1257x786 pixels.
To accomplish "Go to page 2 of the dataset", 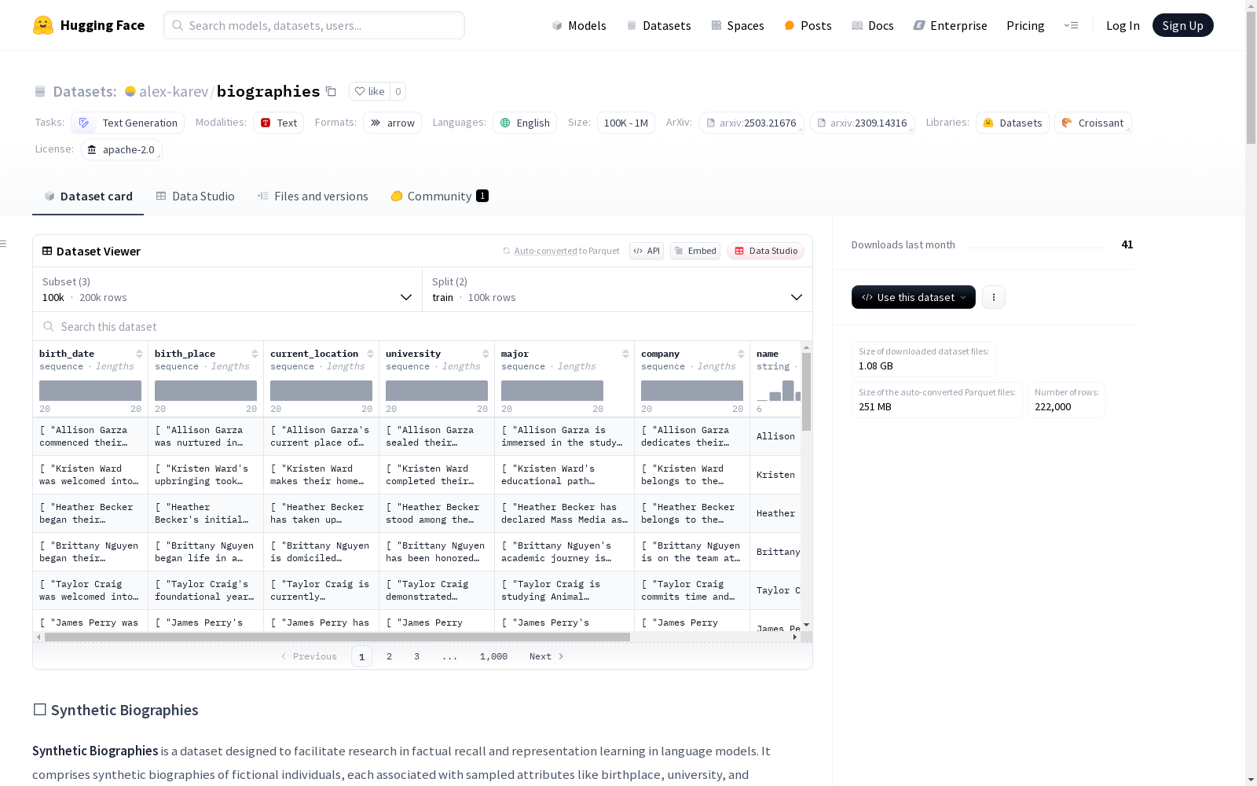I will point(389,656).
